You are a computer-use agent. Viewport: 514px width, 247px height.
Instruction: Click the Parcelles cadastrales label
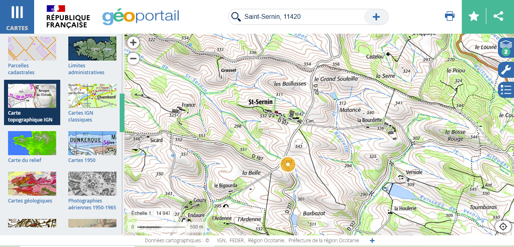(21, 69)
